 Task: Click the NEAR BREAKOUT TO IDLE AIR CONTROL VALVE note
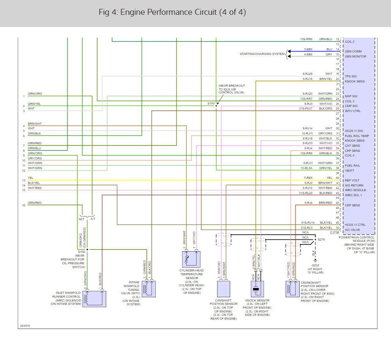pos(231,89)
